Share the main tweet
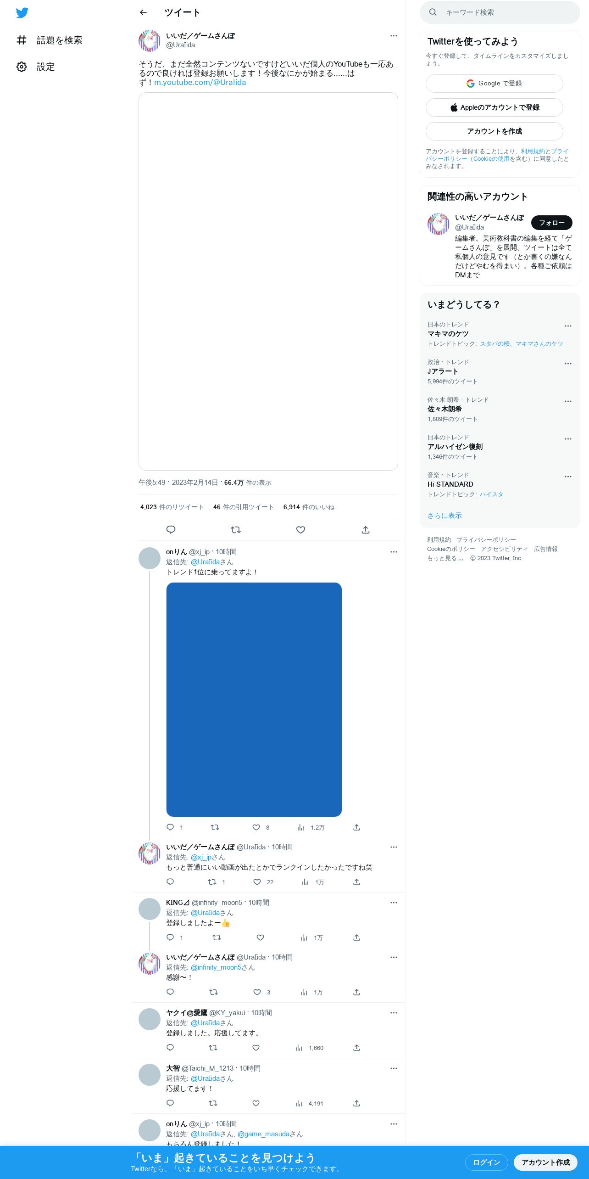The image size is (589, 1179). (366, 530)
